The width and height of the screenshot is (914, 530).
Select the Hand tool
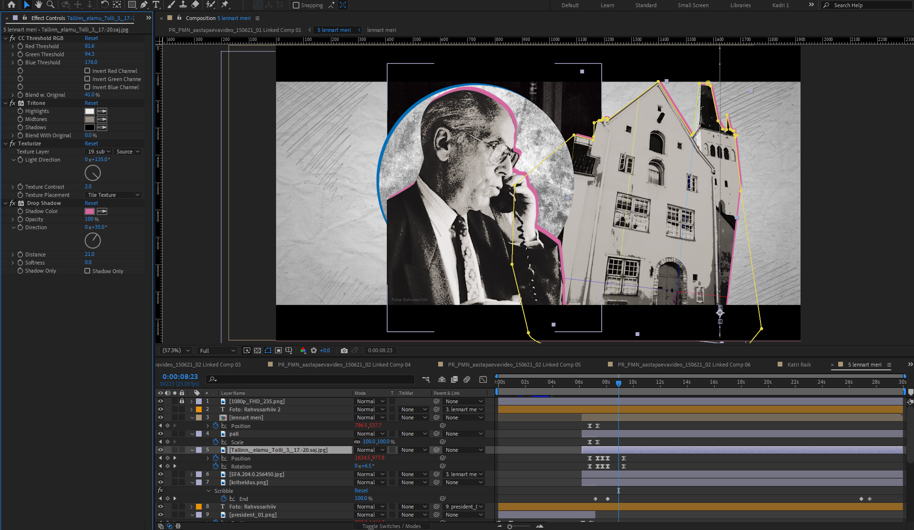38,5
